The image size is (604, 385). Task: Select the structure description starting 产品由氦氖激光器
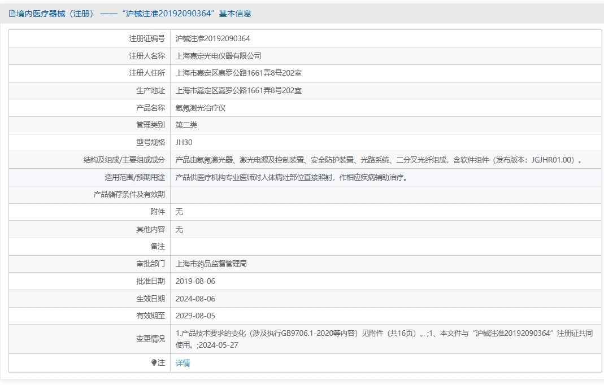click(x=379, y=160)
